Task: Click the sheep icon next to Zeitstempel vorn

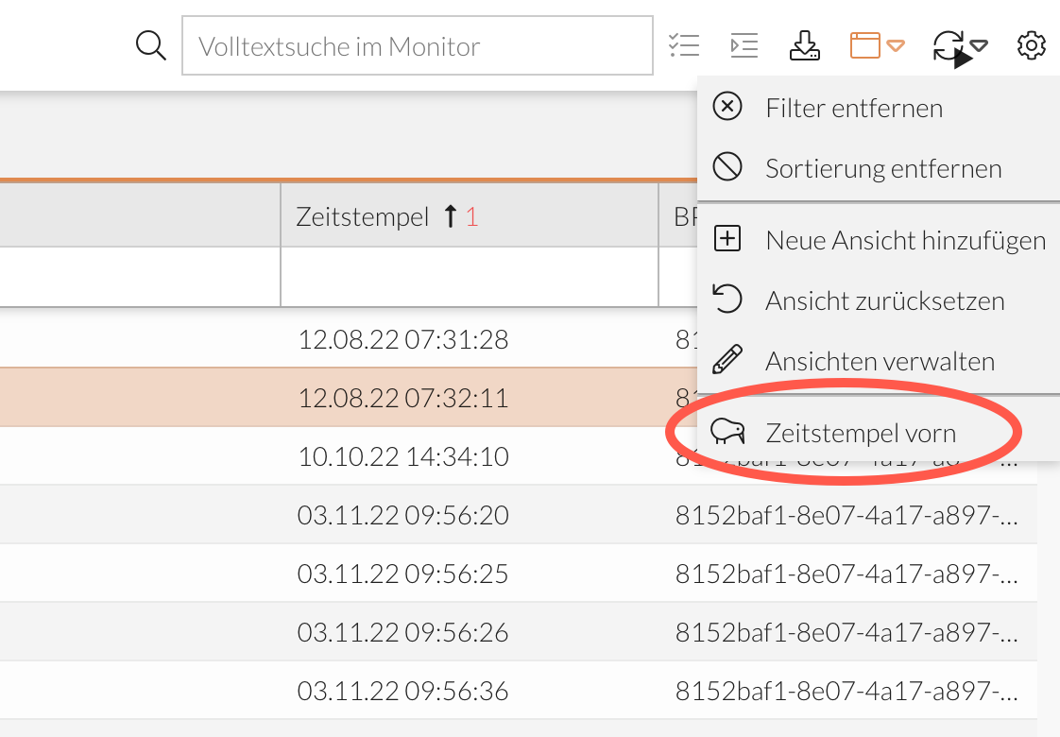Action: (727, 432)
